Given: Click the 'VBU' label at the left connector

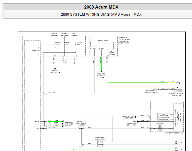Looking at the screenshot, I should pyautogui.click(x=38, y=128).
